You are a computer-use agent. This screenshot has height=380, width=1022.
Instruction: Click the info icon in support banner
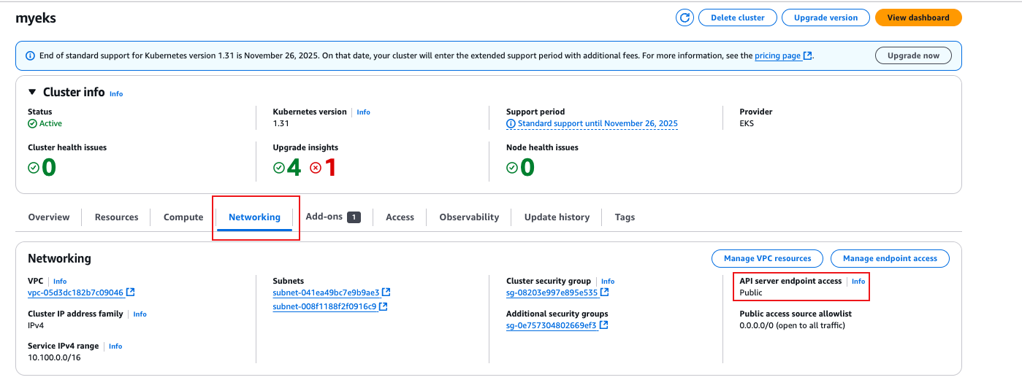click(30, 55)
